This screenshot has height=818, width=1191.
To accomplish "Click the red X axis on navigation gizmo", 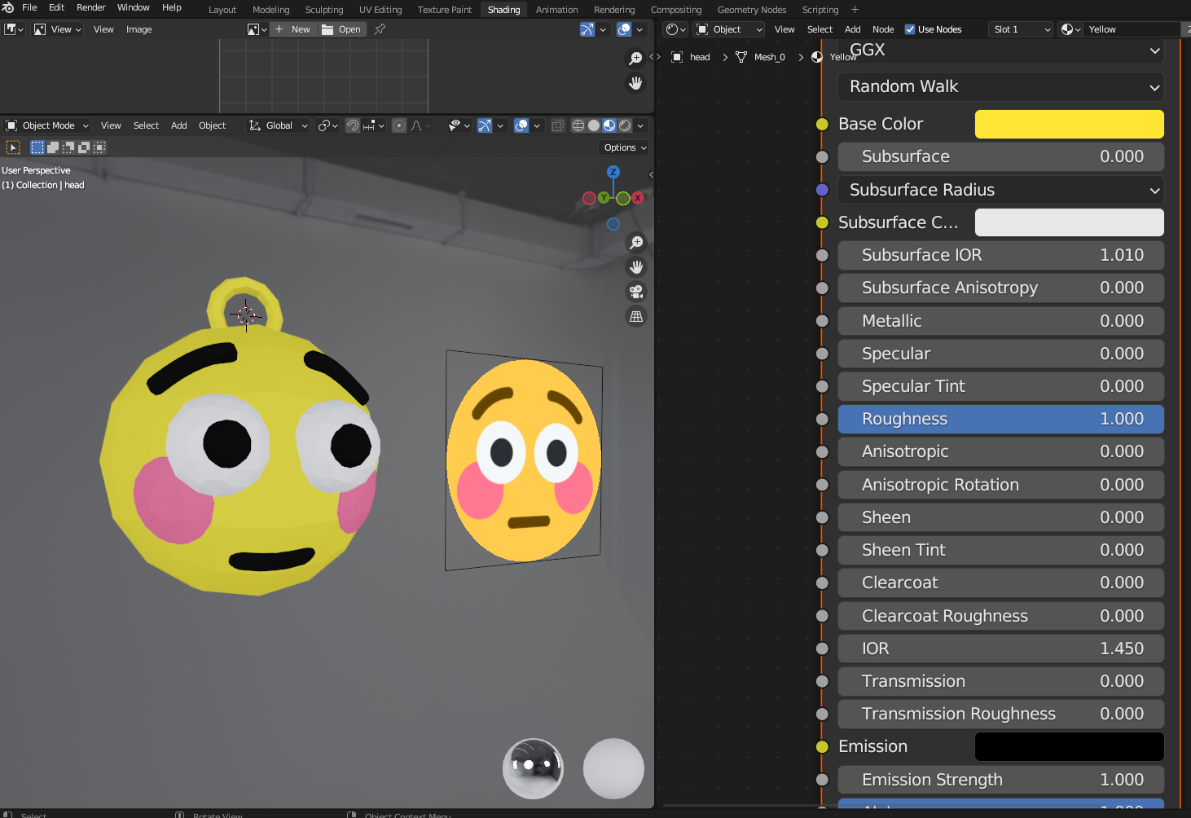I will coord(638,198).
